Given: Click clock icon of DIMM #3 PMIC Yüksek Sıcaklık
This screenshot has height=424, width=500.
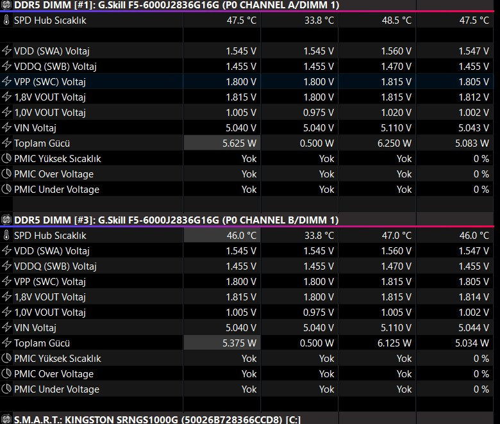Looking at the screenshot, I should click(6, 358).
